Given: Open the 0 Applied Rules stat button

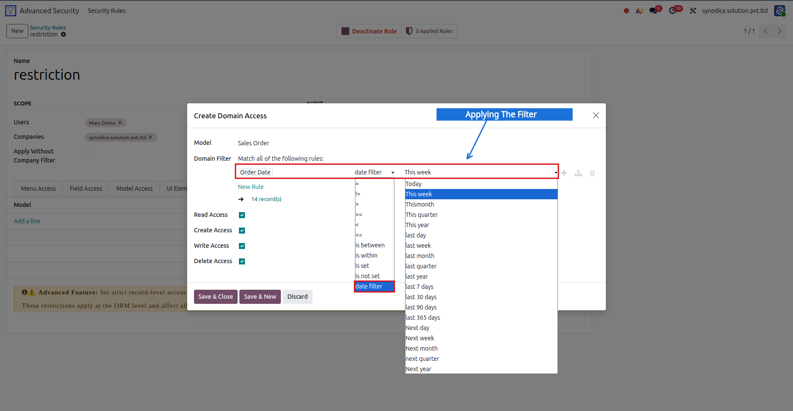Looking at the screenshot, I should 429,31.
